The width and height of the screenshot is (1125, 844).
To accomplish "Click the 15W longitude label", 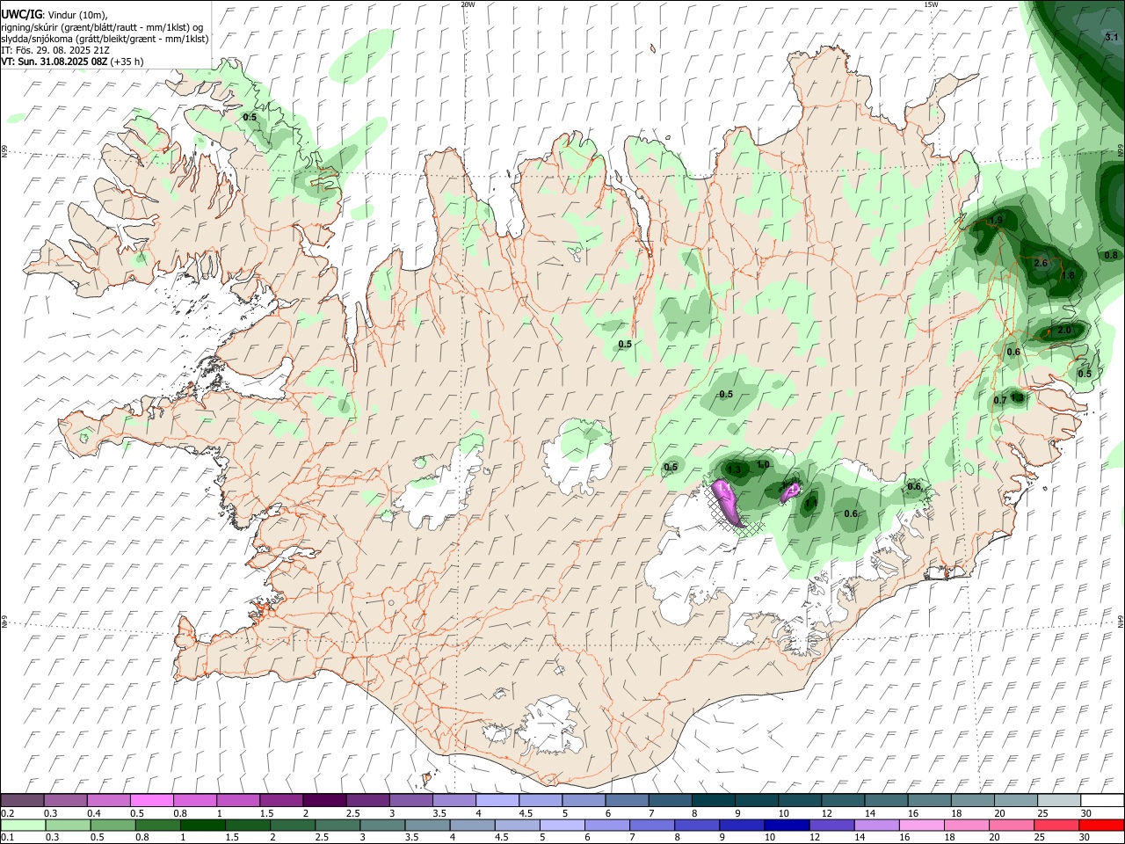I will 931,4.
